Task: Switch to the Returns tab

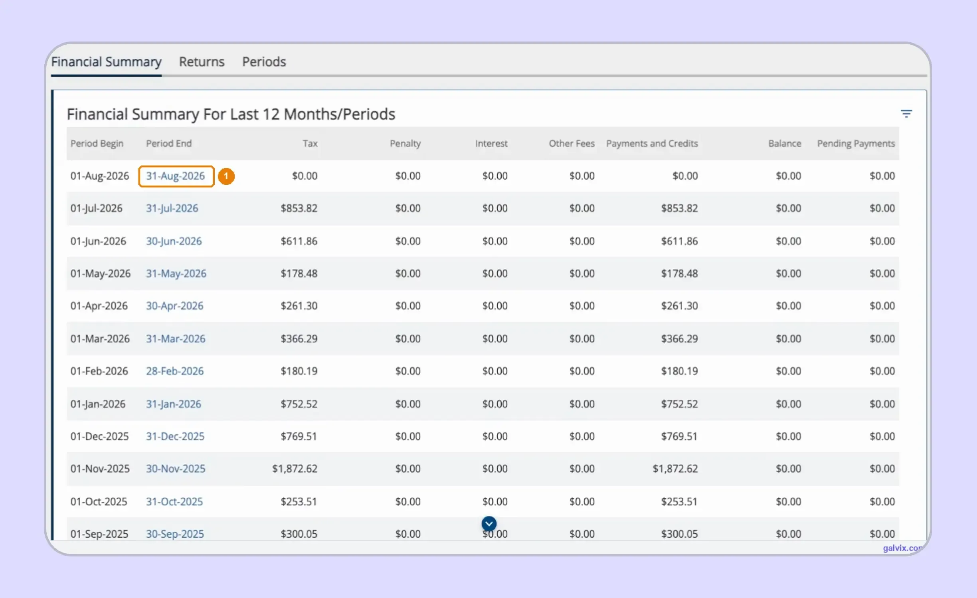Action: click(x=202, y=62)
